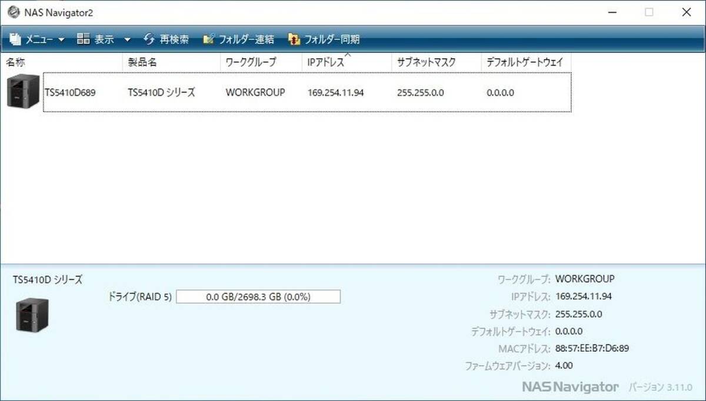Click subnet mask value in details pane

pos(578,314)
